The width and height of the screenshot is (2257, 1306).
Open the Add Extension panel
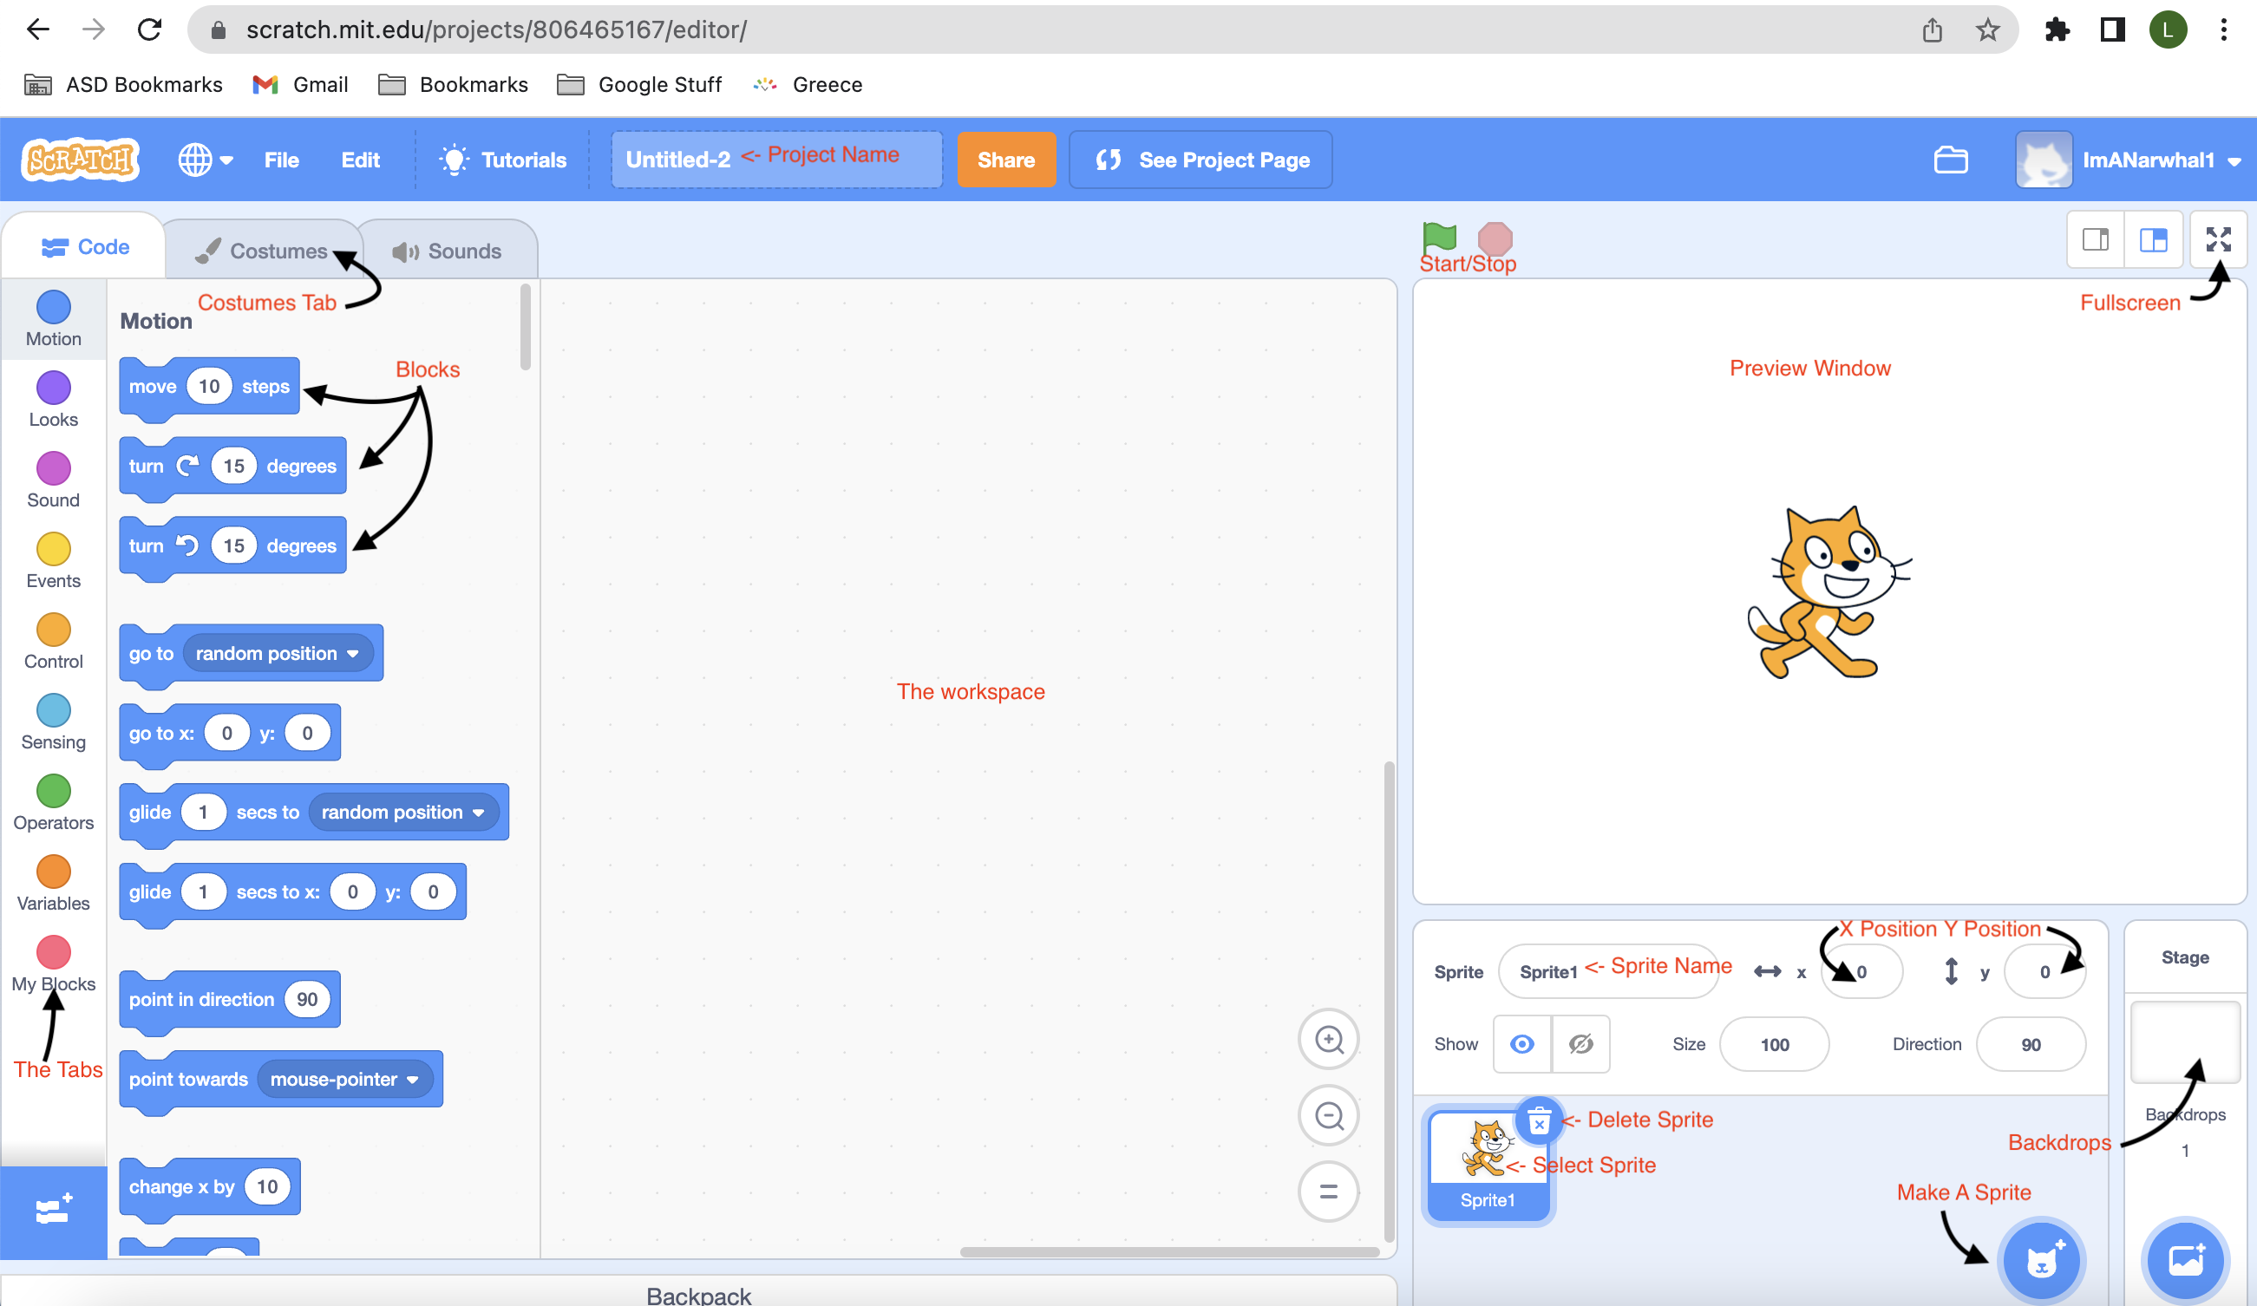tap(53, 1210)
